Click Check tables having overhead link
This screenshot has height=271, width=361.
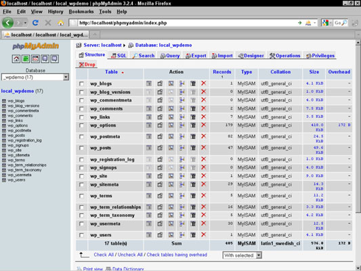(177, 255)
